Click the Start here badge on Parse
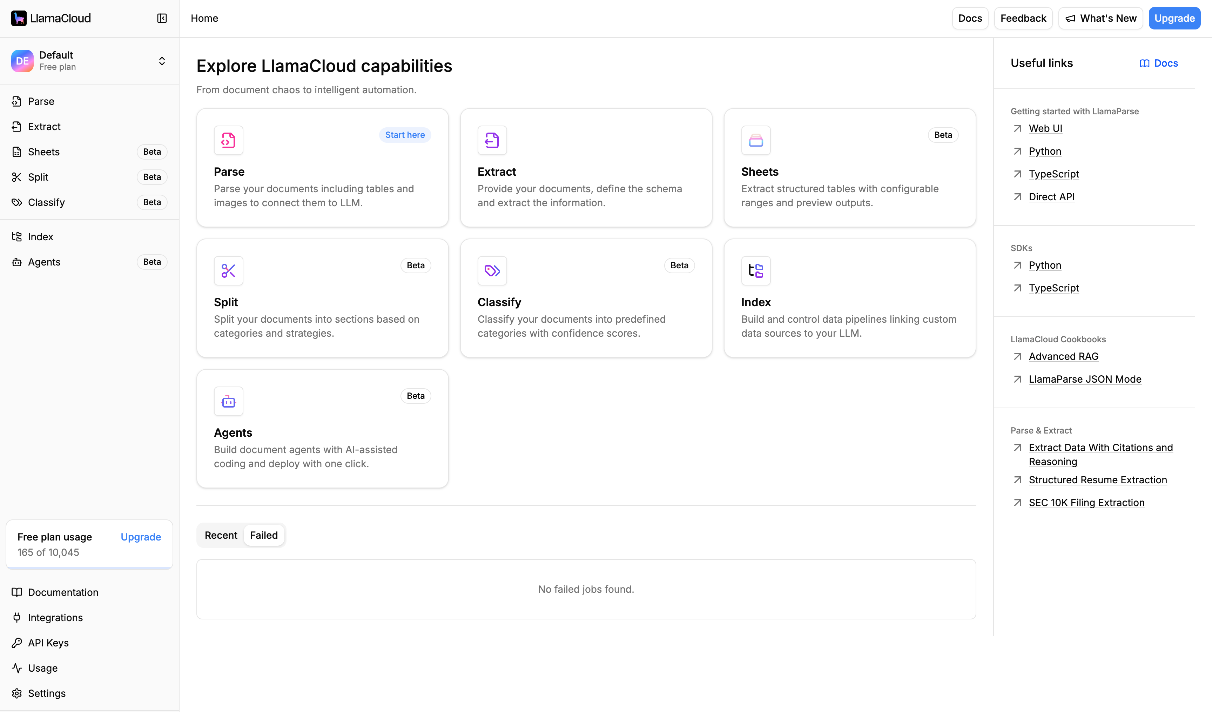The width and height of the screenshot is (1212, 712). point(404,135)
